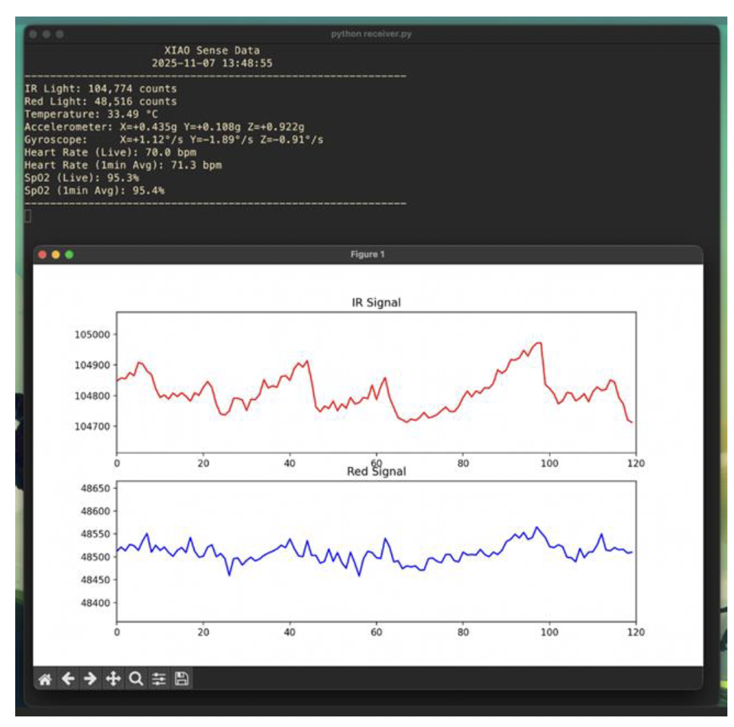Image resolution: width=734 pixels, height=727 pixels.
Task: Click the terminal cursor block
Action: (28, 216)
